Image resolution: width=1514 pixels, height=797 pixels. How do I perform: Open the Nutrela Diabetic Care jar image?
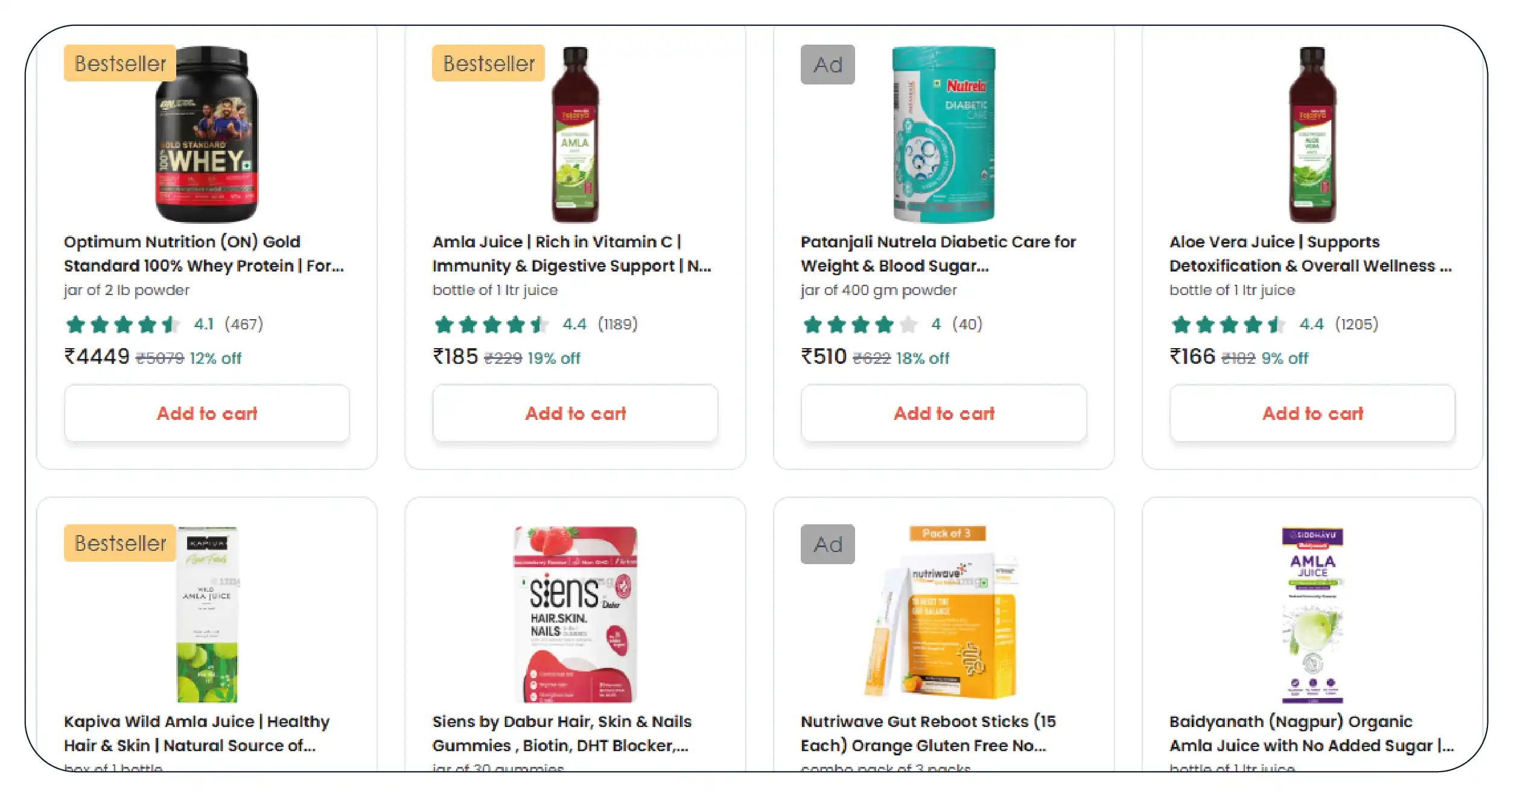[944, 134]
